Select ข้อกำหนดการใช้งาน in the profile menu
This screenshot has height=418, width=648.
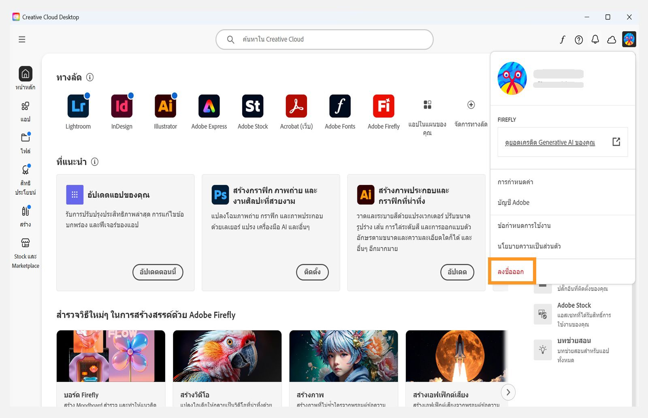(x=524, y=225)
